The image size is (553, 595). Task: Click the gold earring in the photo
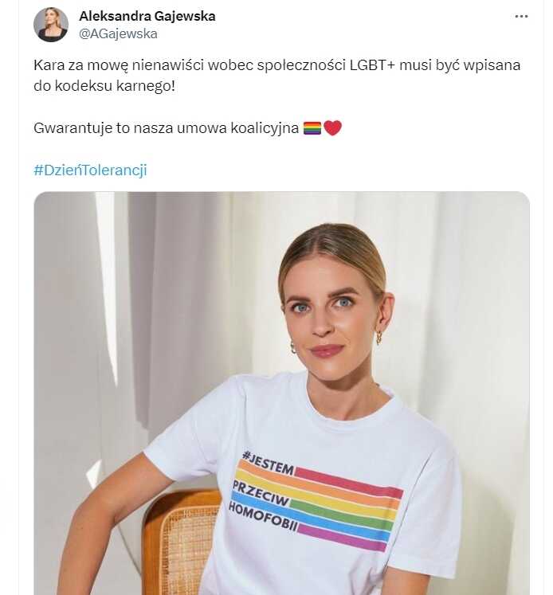[x=378, y=337]
